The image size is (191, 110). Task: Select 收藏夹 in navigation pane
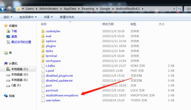13,26
